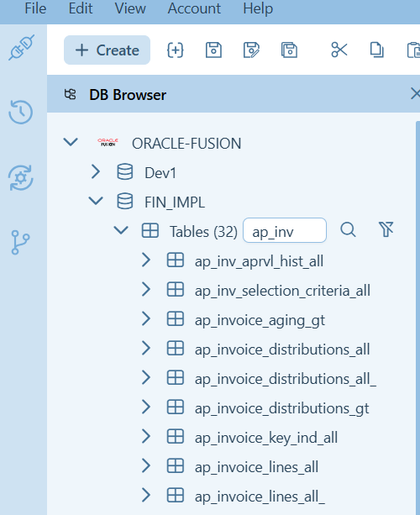
Task: Click table icon of ap_invoice_distributions_gt
Action: tap(176, 407)
